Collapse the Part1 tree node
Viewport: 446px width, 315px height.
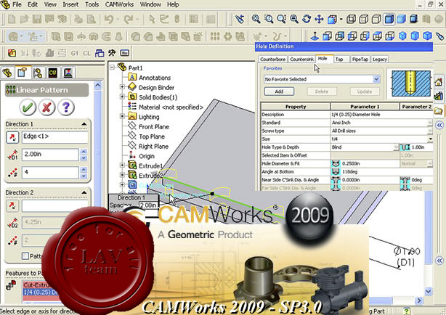tap(112, 67)
